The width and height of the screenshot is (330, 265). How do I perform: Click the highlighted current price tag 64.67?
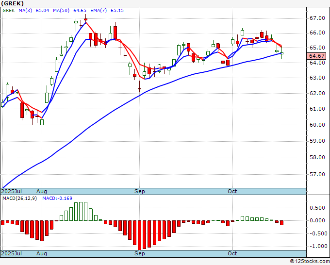point(317,56)
